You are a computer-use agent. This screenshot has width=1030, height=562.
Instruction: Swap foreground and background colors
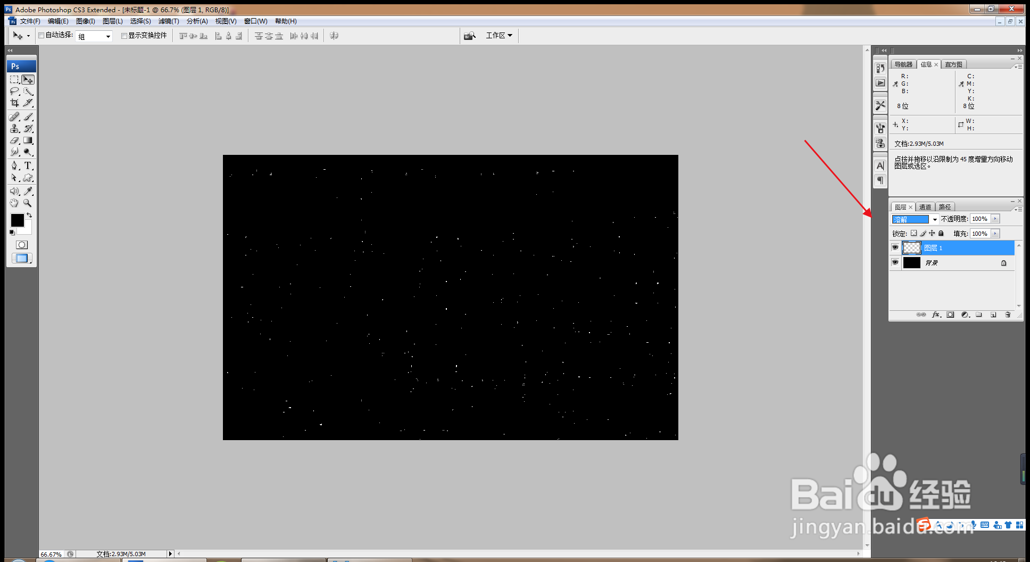[30, 215]
